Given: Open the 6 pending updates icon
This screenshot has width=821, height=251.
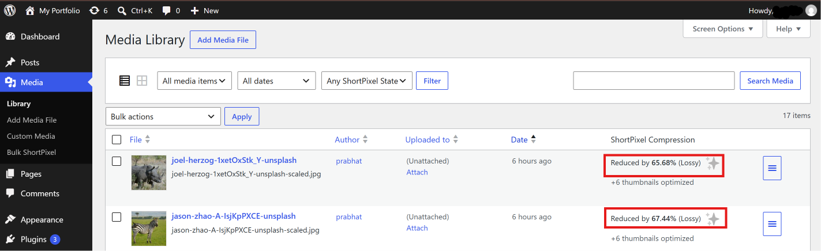Looking at the screenshot, I should pyautogui.click(x=99, y=10).
